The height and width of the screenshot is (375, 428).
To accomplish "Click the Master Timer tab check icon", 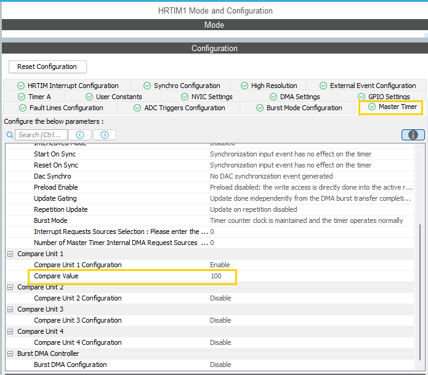I will click(372, 107).
